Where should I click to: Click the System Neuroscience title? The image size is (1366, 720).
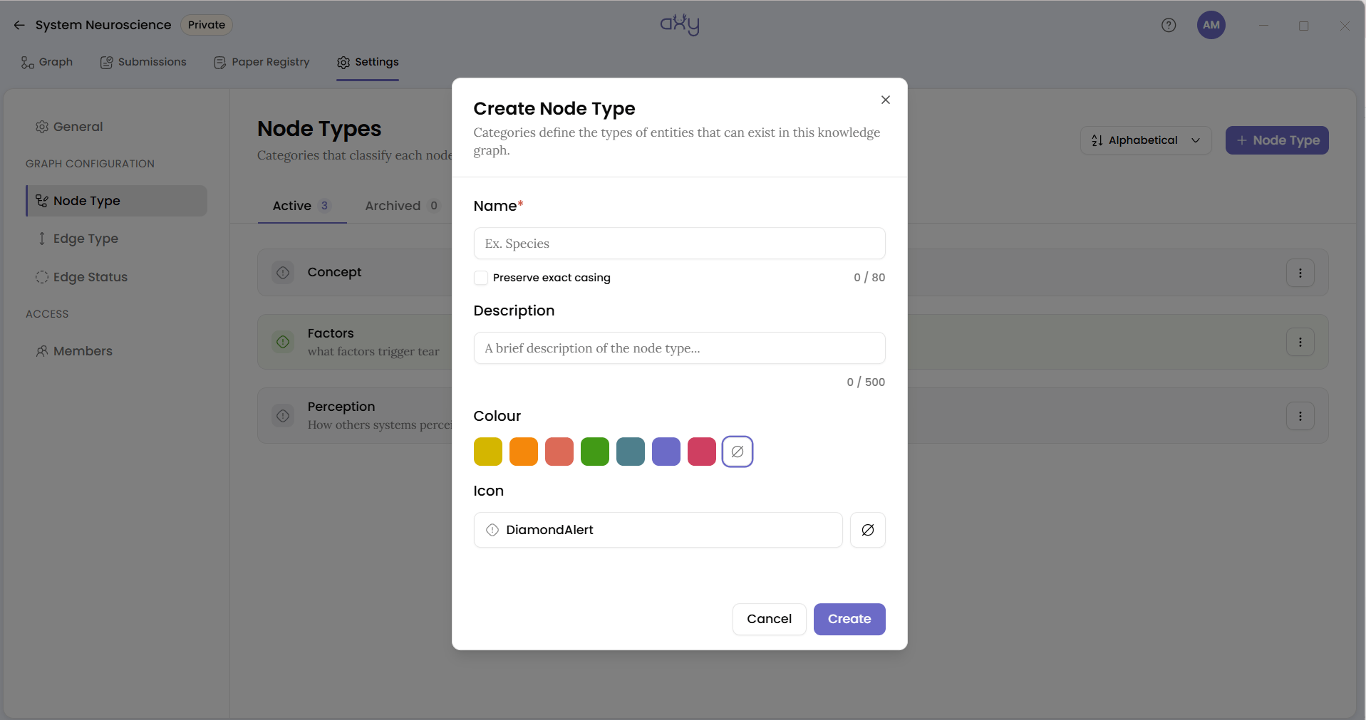coord(103,25)
